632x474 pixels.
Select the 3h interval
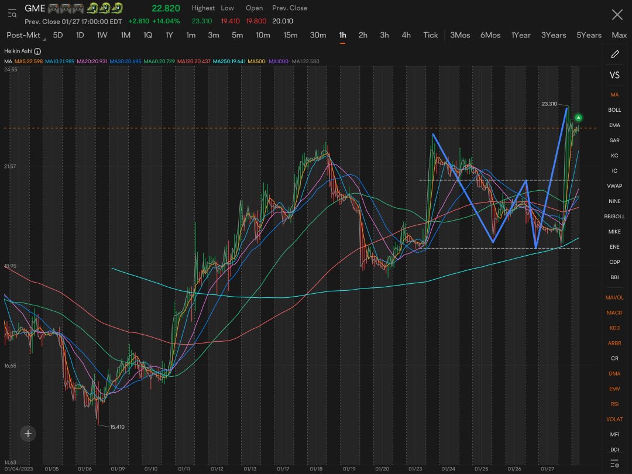(384, 35)
